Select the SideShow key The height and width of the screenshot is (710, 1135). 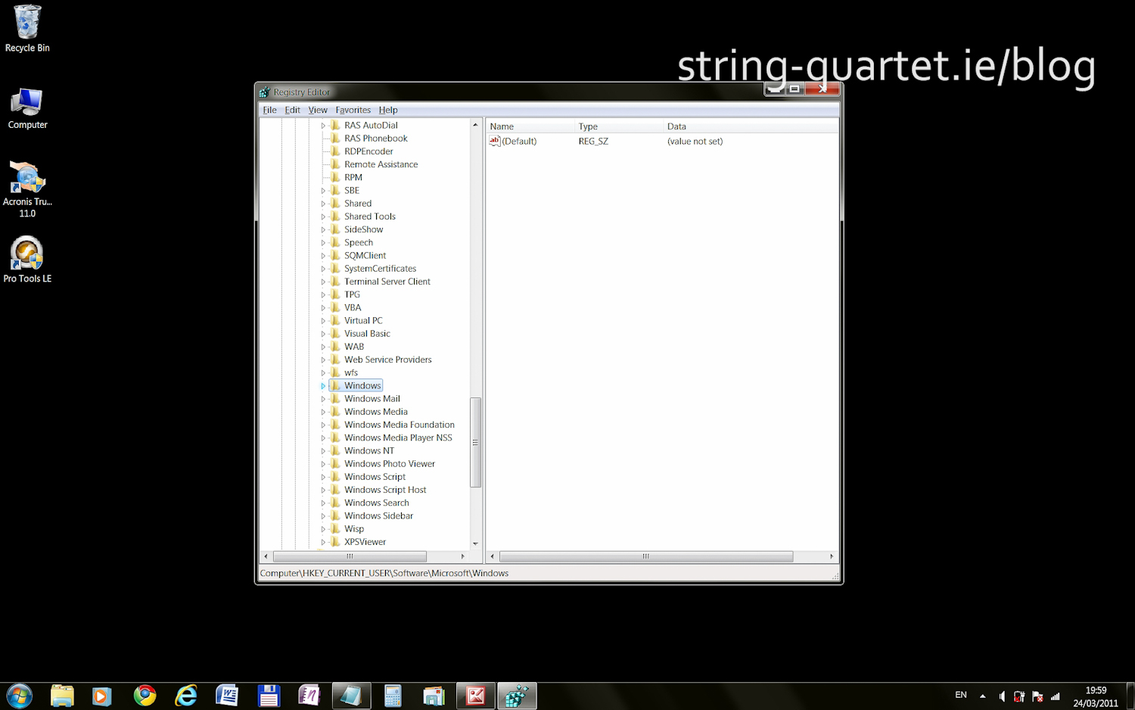click(x=363, y=229)
